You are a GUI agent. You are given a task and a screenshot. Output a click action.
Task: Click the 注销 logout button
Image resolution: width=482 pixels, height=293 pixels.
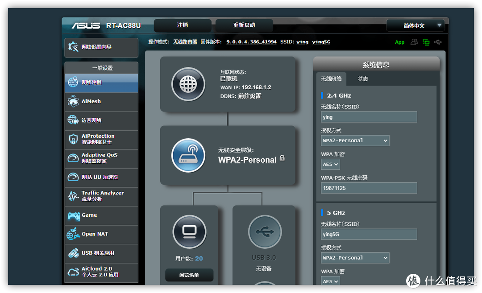point(182,25)
